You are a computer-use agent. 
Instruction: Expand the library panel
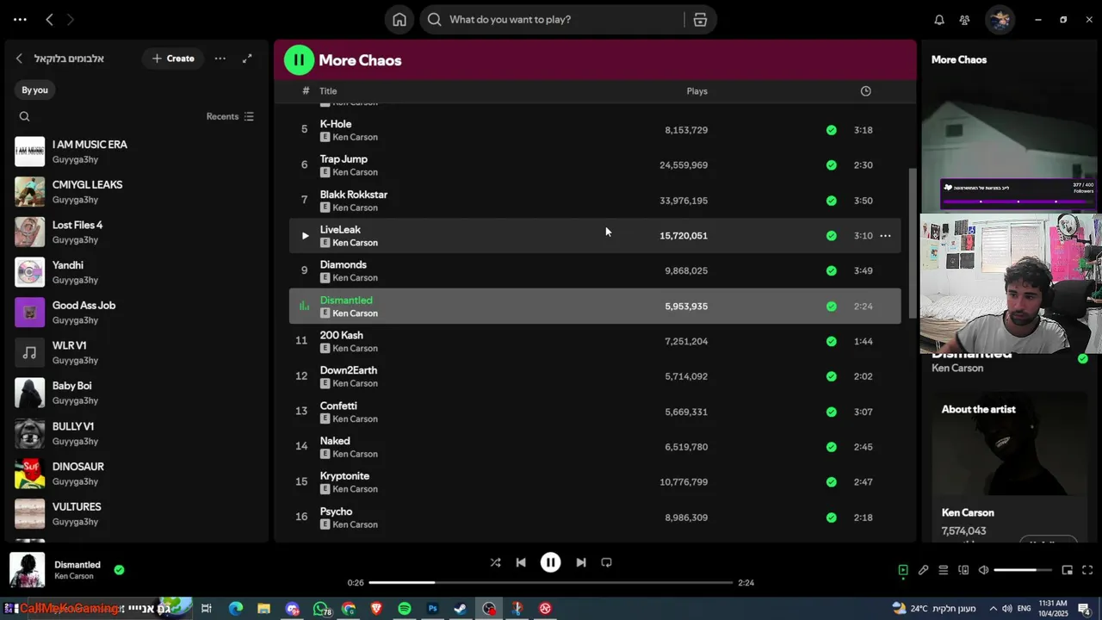point(247,59)
